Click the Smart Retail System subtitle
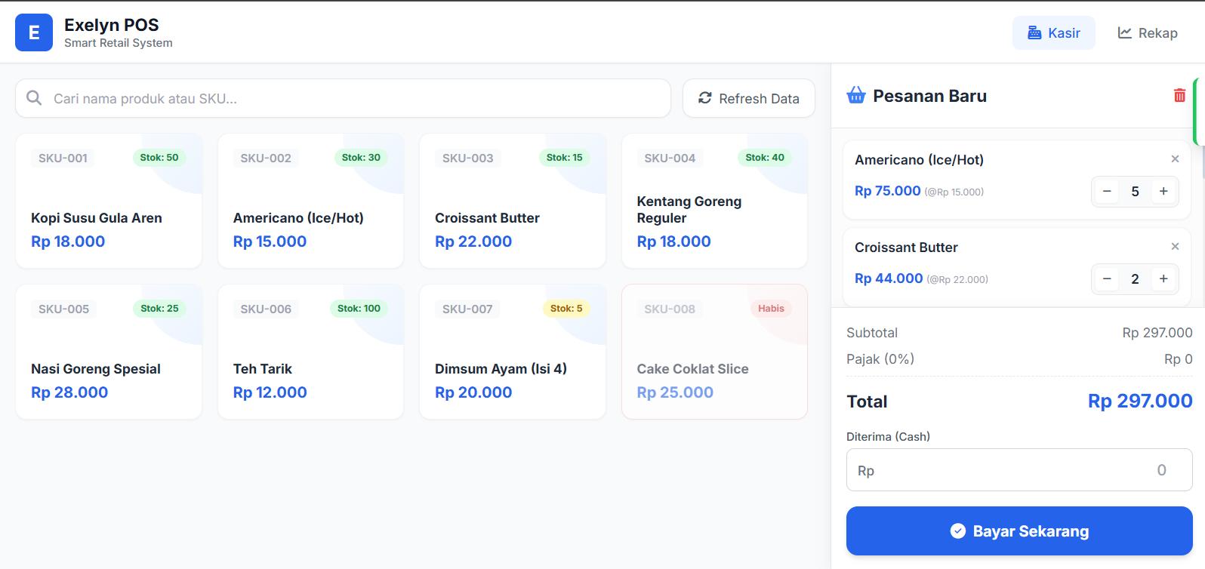Screen dimensions: 1205x569 pyautogui.click(x=119, y=43)
